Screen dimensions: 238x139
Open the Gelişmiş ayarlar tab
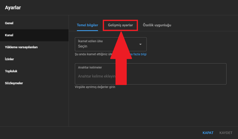tap(120, 25)
